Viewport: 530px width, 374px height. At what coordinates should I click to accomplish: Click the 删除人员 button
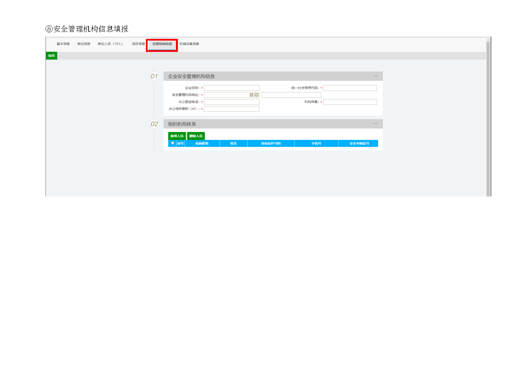pyautogui.click(x=196, y=136)
